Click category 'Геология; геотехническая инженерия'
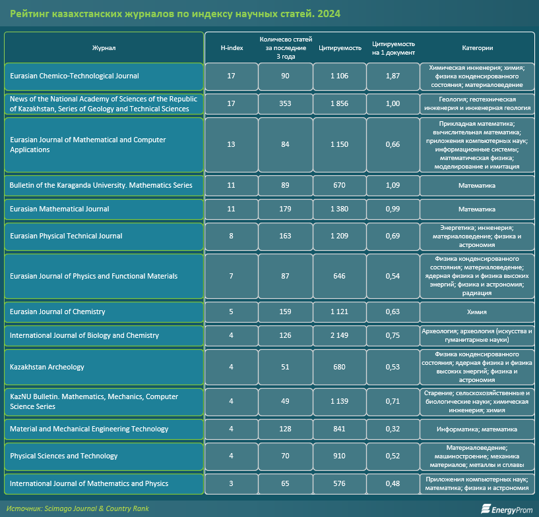539x517 pixels. coord(477,103)
